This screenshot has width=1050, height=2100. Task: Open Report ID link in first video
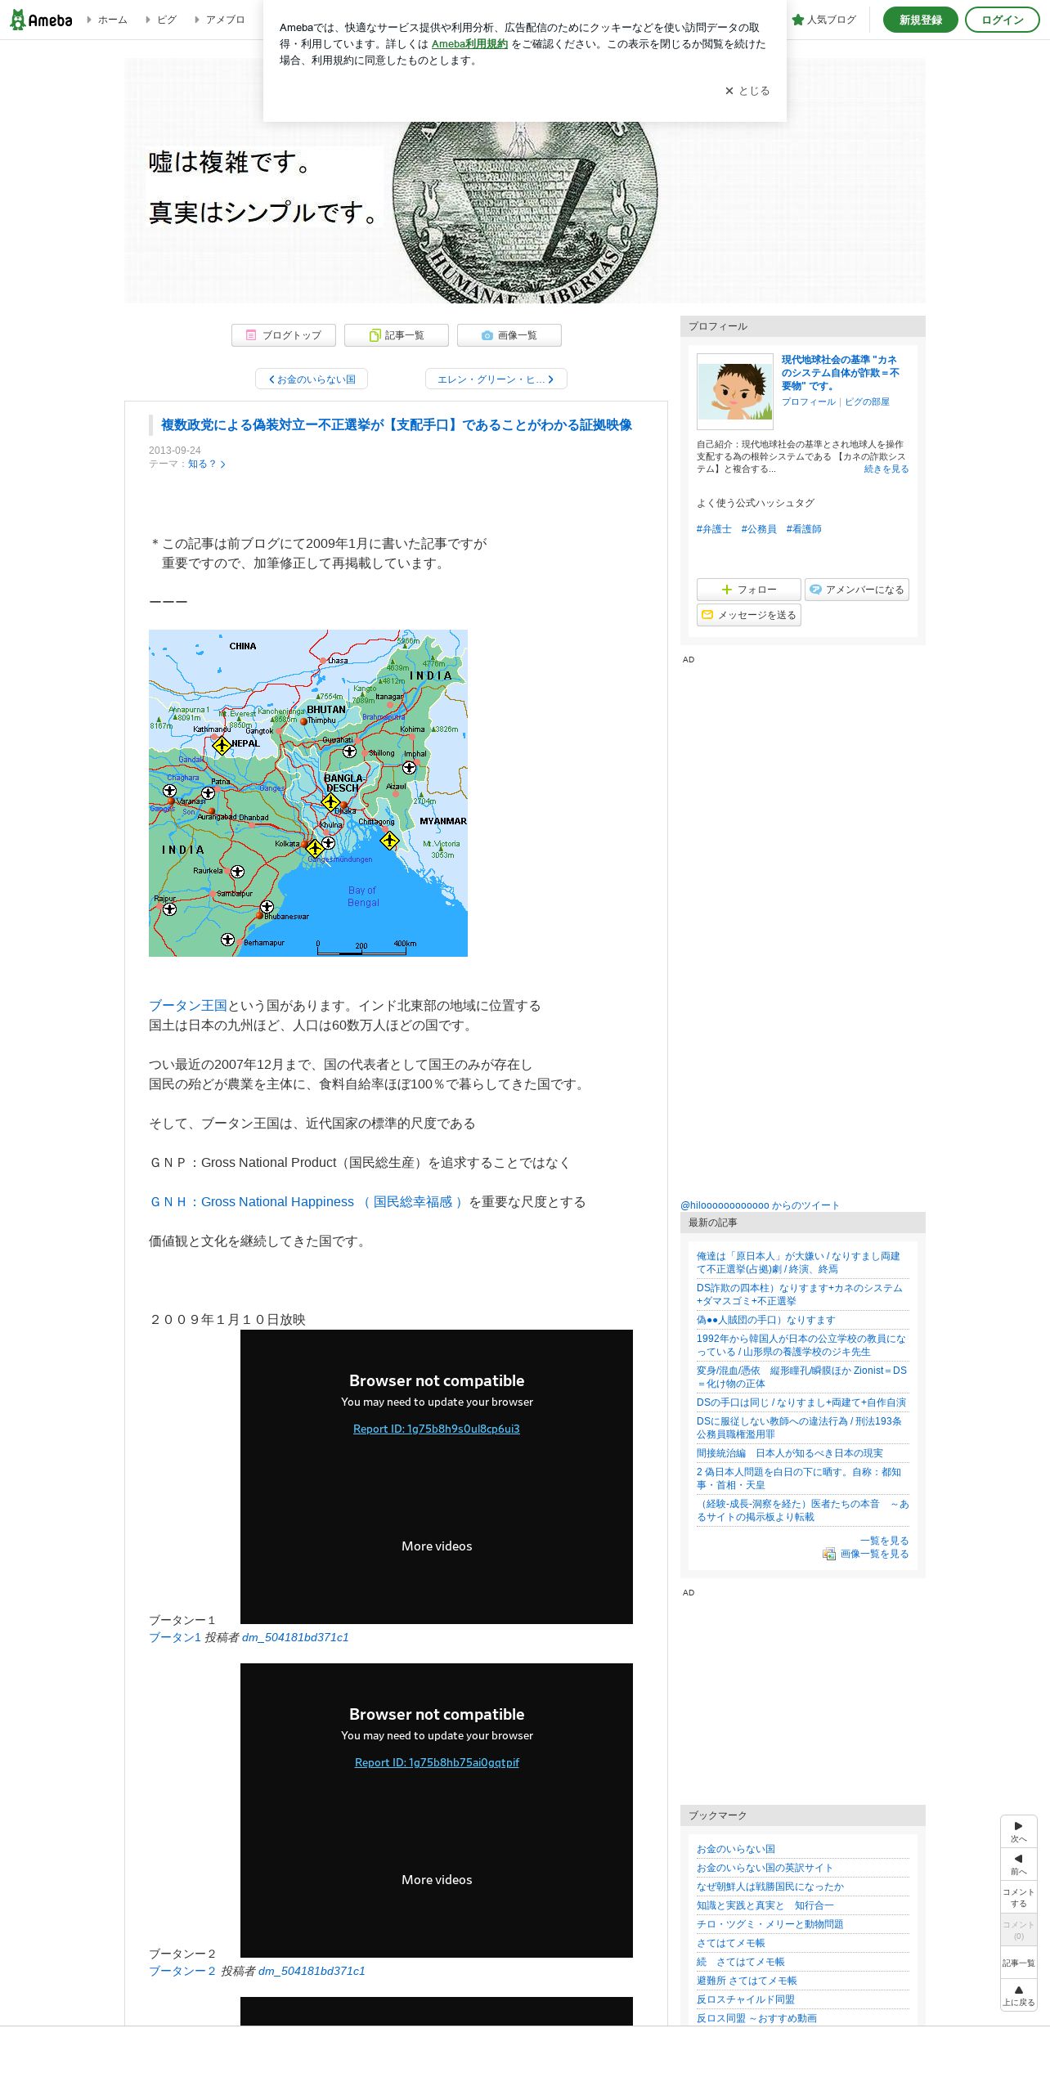tap(437, 1429)
